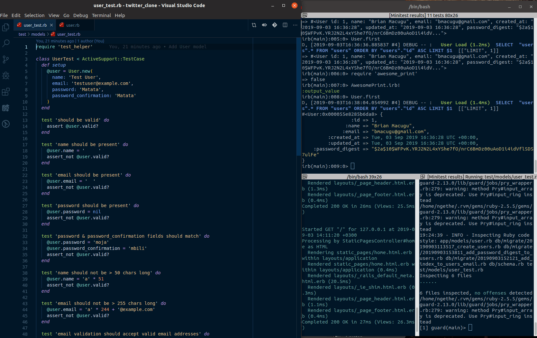Click the '[Minitest results] Running' pane title

(x=482, y=177)
